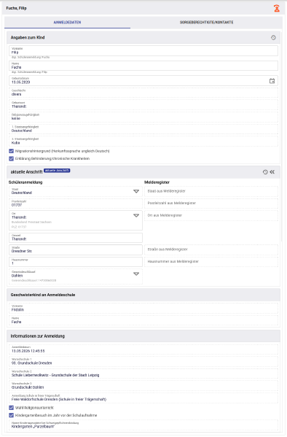Click the Fuchs, Filip title text
Image resolution: width=287 pixels, height=437 pixels.
coord(17,8)
